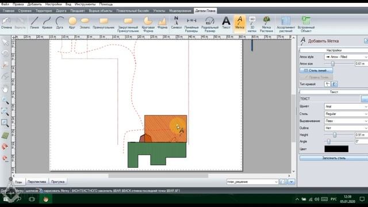
Task: Click the Заполнить стиль button
Action: coord(333,158)
